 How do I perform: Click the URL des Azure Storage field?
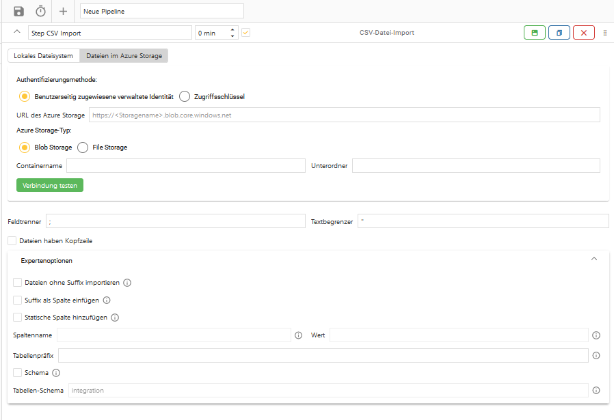(344, 115)
